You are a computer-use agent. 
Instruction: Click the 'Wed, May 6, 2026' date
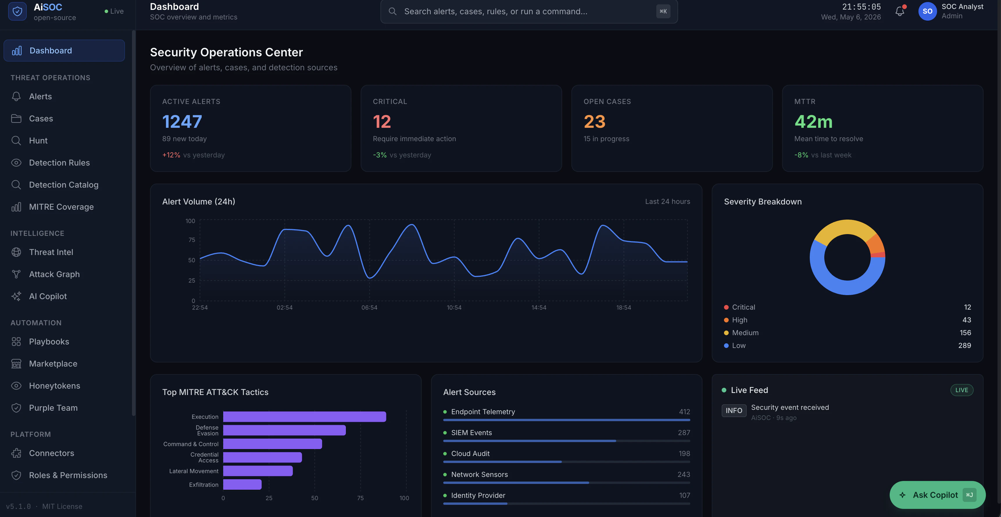[x=851, y=17]
